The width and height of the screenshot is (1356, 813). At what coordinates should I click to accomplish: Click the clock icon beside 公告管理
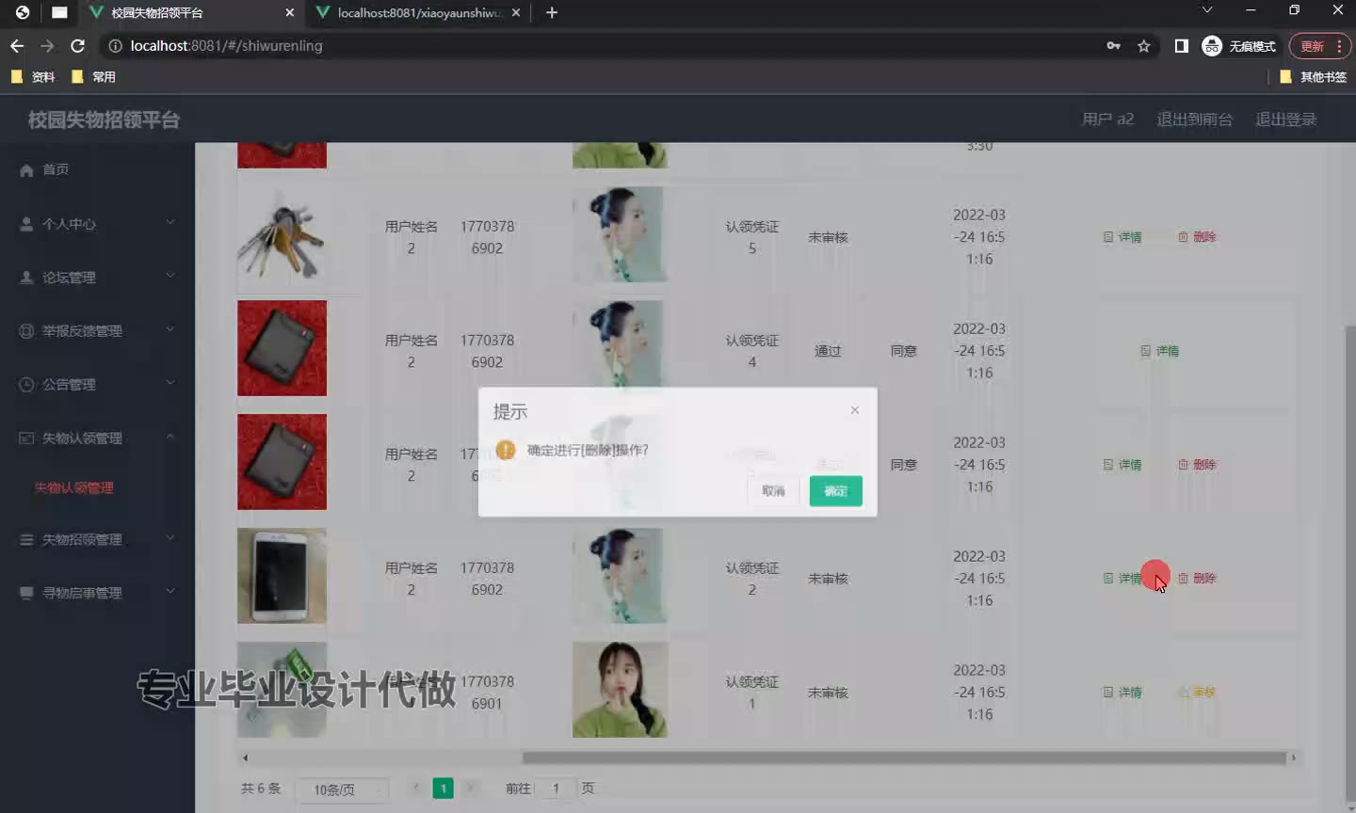[26, 385]
